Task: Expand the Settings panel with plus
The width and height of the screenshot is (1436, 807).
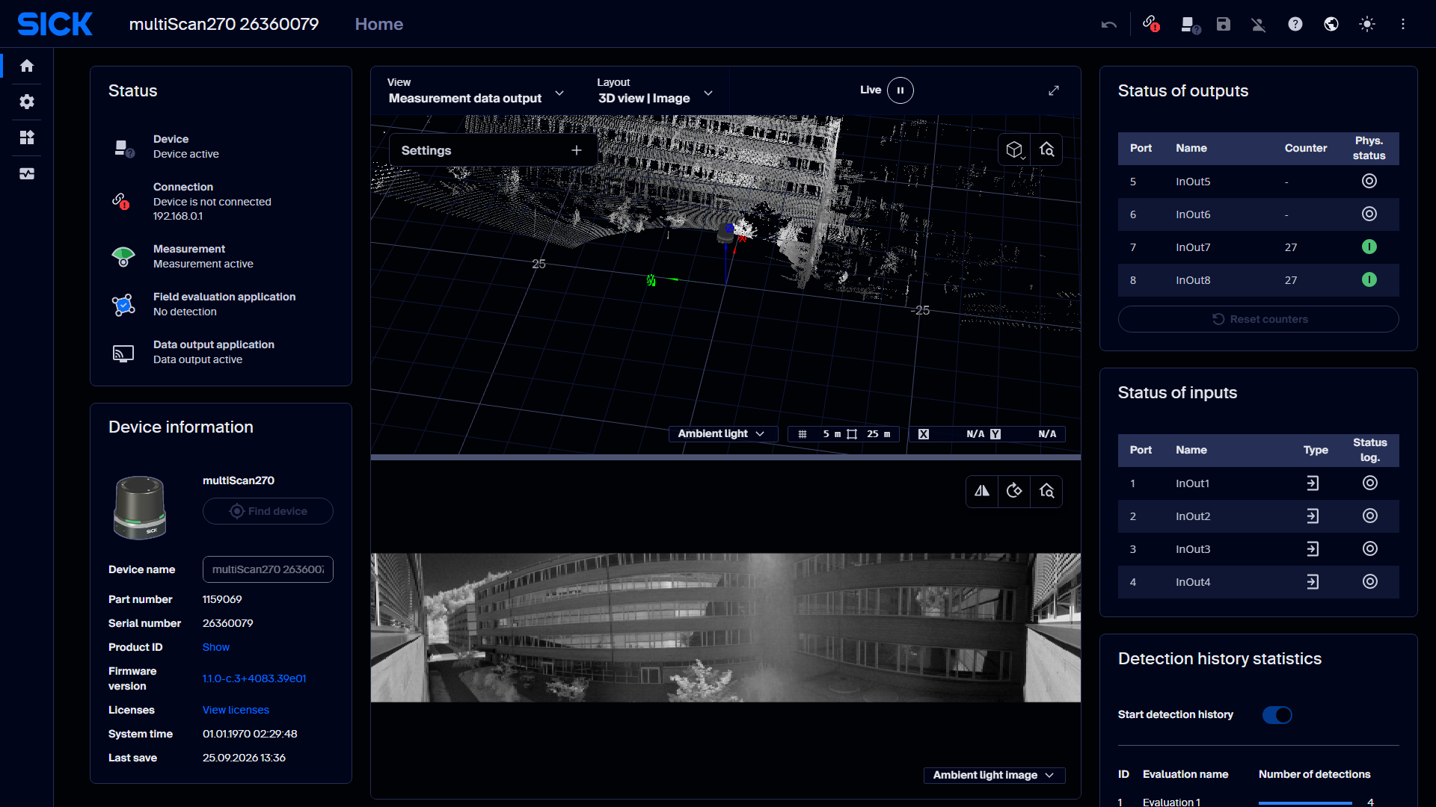Action: click(x=577, y=150)
